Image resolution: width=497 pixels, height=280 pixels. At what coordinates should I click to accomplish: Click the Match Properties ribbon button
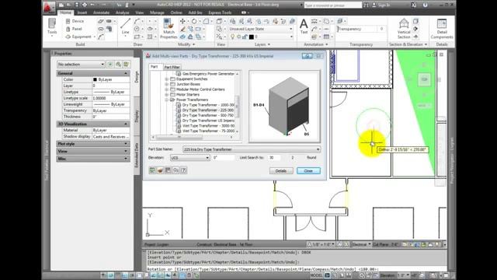(x=169, y=29)
